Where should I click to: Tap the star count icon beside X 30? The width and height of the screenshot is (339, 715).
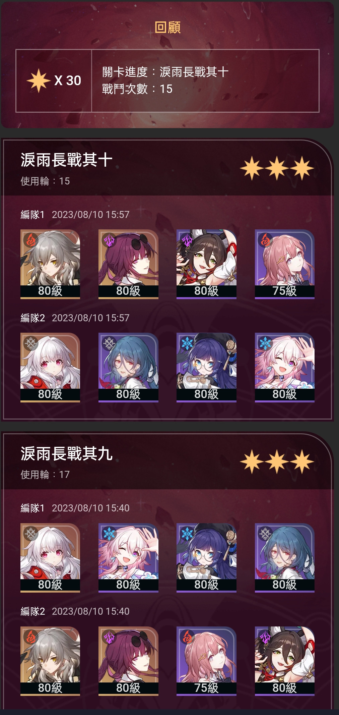click(x=39, y=80)
